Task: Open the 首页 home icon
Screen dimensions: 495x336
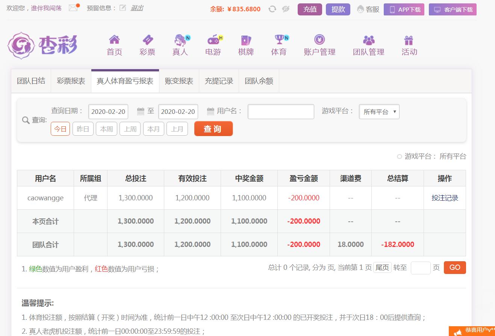Action: pyautogui.click(x=114, y=40)
